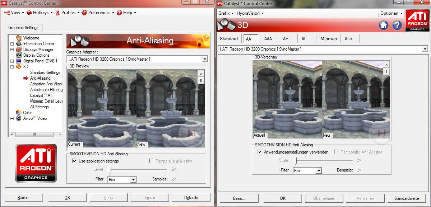Collapse the 3D tree node
This screenshot has width=431, height=207.
[x=12, y=67]
